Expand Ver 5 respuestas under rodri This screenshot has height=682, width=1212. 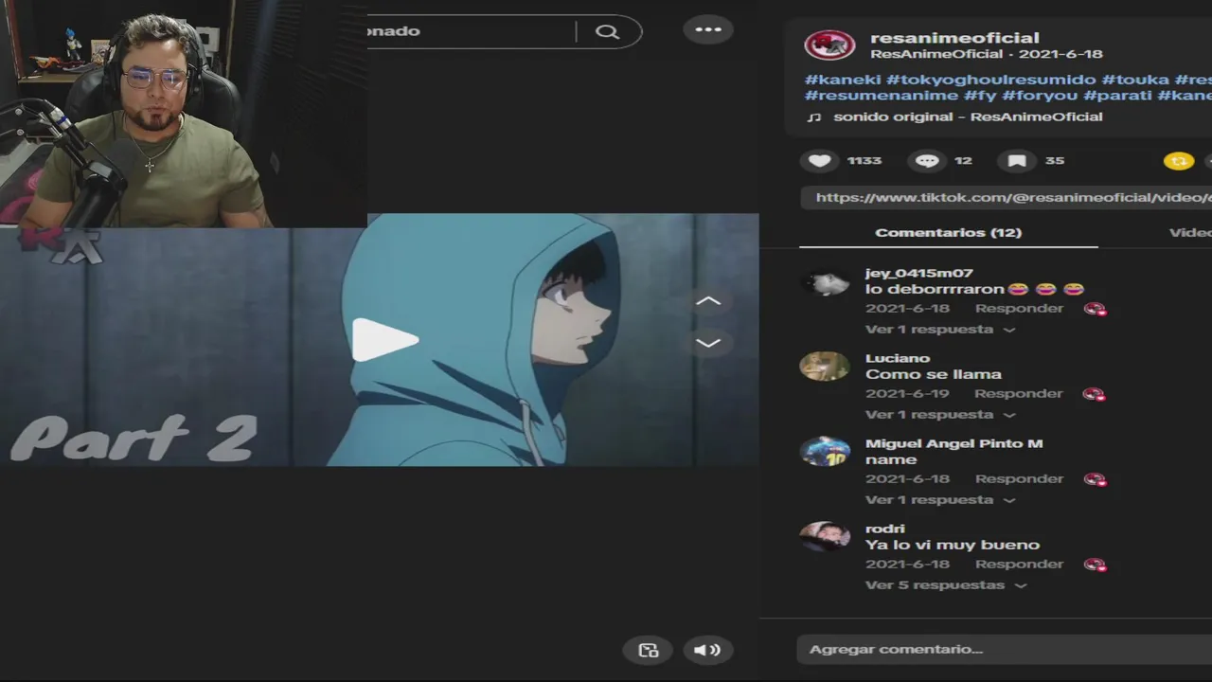(x=945, y=585)
